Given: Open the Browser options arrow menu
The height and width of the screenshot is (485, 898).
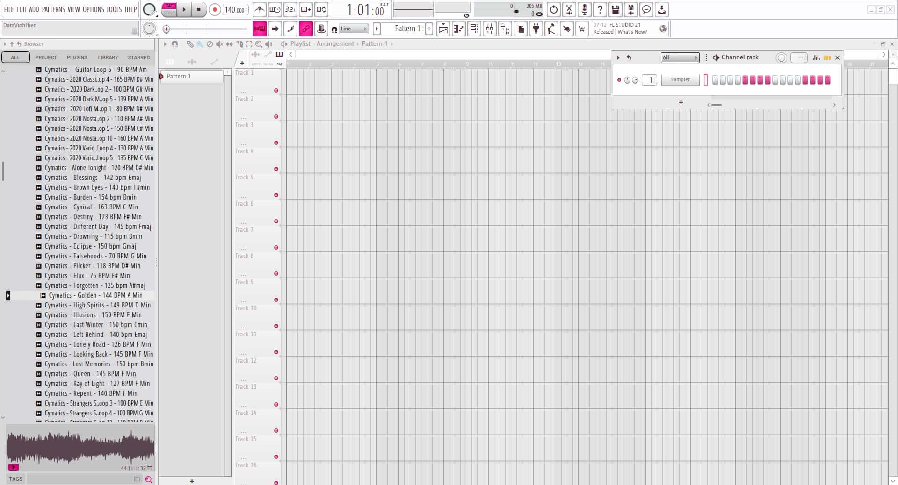Looking at the screenshot, I should [5, 44].
